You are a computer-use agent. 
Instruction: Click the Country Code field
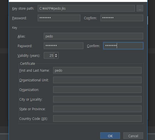click(x=97, y=119)
